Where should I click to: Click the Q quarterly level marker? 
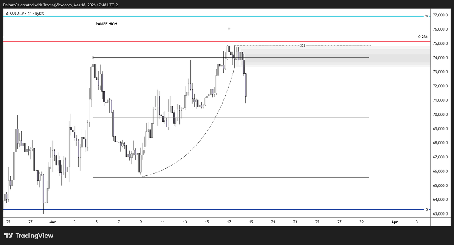point(426,210)
